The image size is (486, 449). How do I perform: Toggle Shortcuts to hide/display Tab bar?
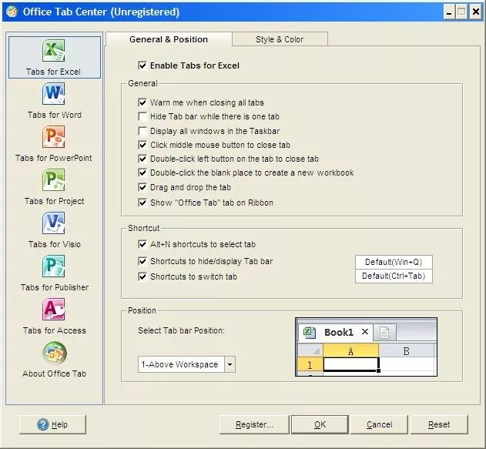(x=142, y=262)
